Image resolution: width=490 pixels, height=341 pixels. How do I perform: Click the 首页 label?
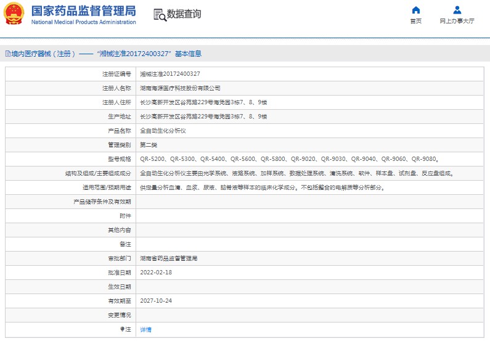416,21
